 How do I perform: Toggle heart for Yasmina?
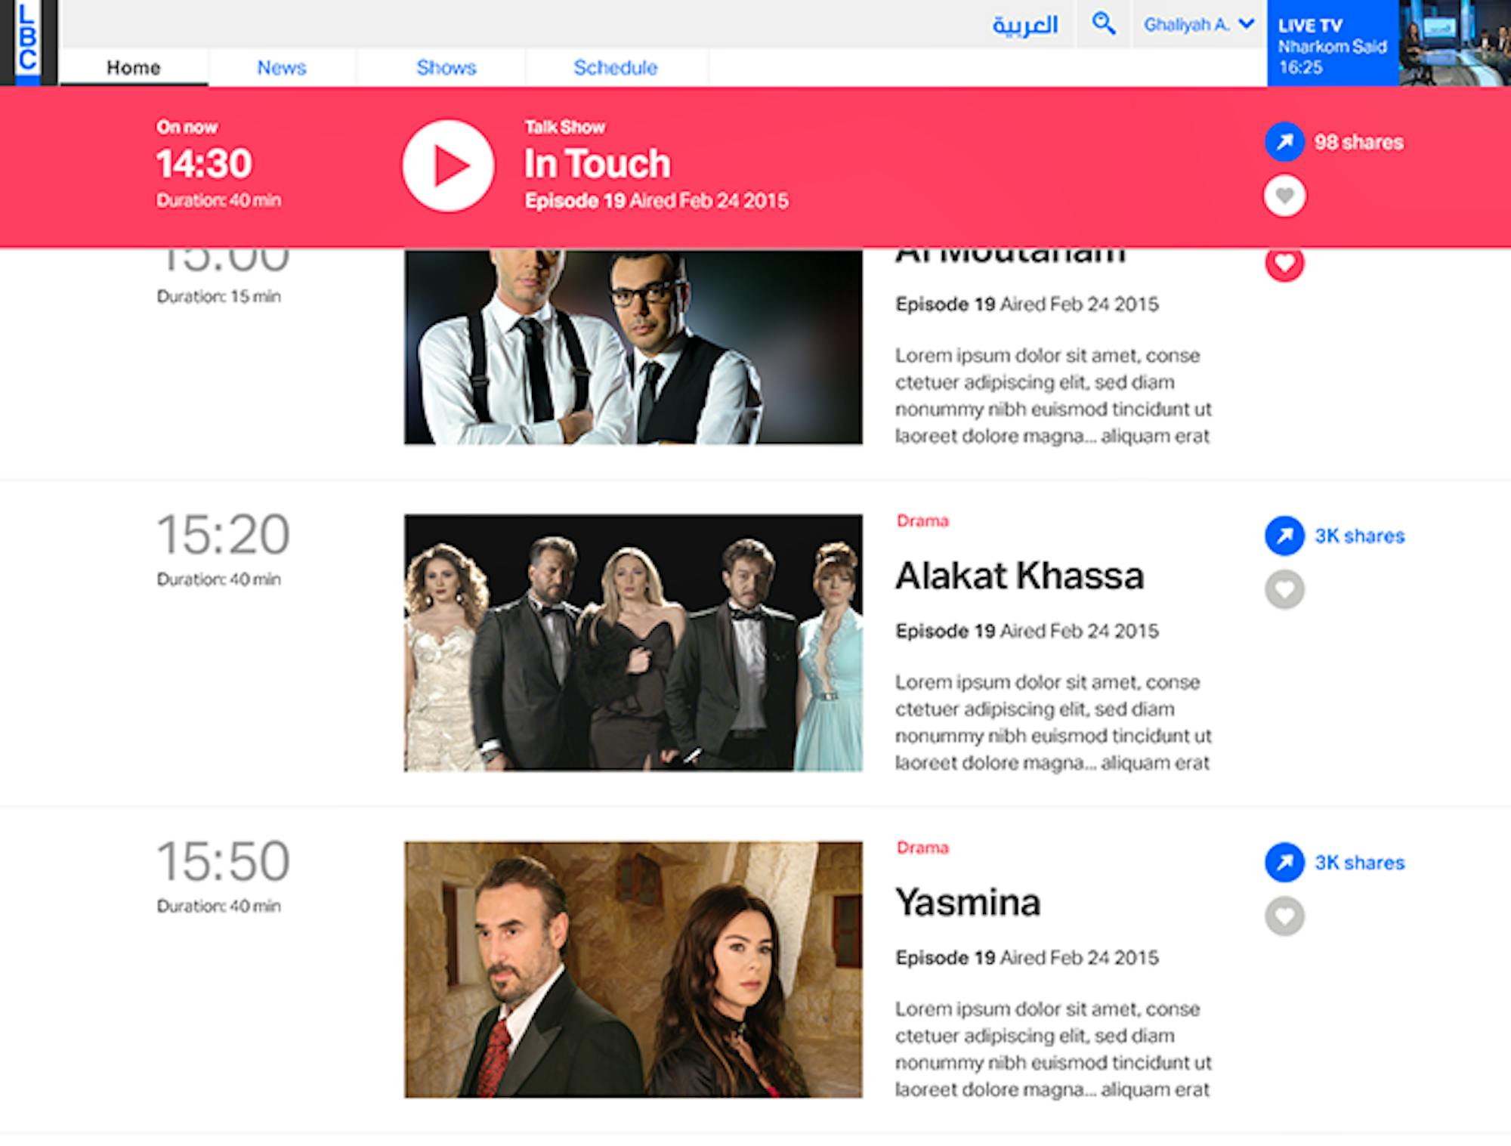pos(1284,916)
